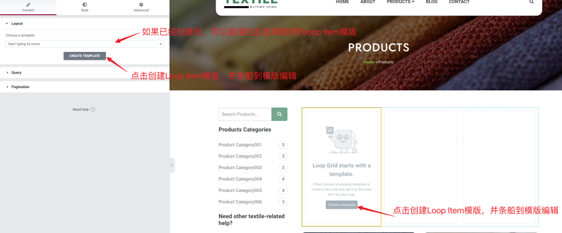Collapse the Layout section
The width and height of the screenshot is (562, 233).
click(85, 24)
